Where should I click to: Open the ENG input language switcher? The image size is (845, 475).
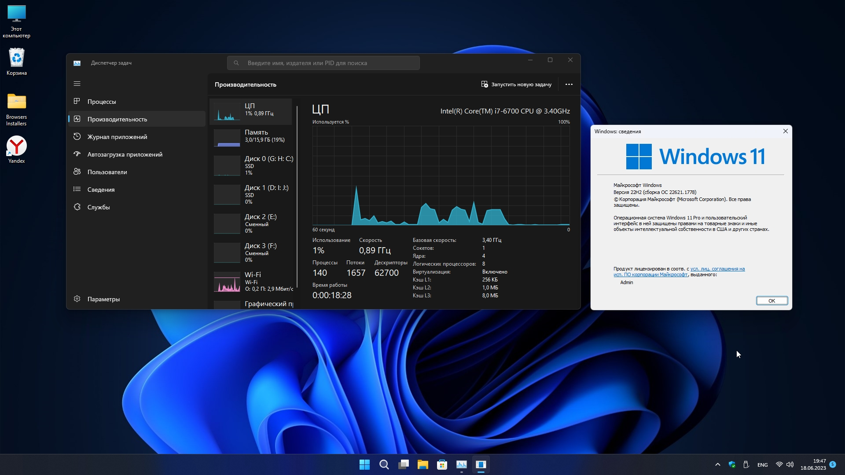762,465
